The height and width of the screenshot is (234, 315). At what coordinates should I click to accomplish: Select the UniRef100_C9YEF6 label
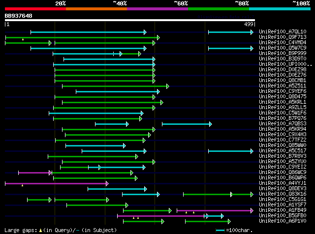pyautogui.click(x=283, y=91)
